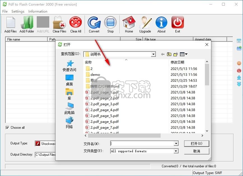Open the File menu
The width and height of the screenshot is (243, 176).
(x=5, y=11)
